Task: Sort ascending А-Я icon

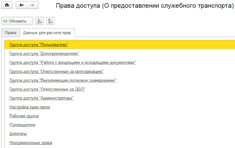Action: 40,21
